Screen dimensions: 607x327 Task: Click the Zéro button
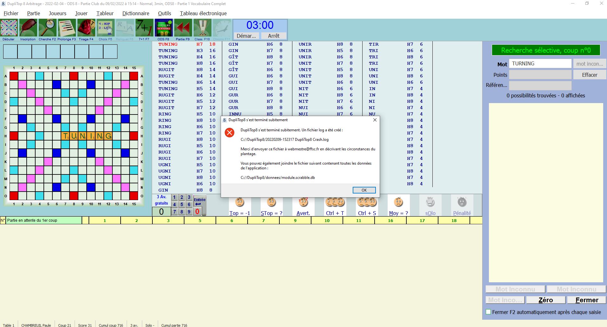tap(545, 300)
